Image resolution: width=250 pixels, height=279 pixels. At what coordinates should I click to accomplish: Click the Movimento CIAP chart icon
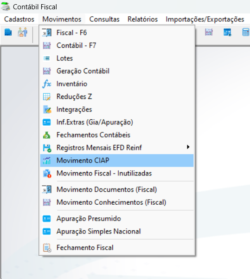pyautogui.click(x=47, y=161)
